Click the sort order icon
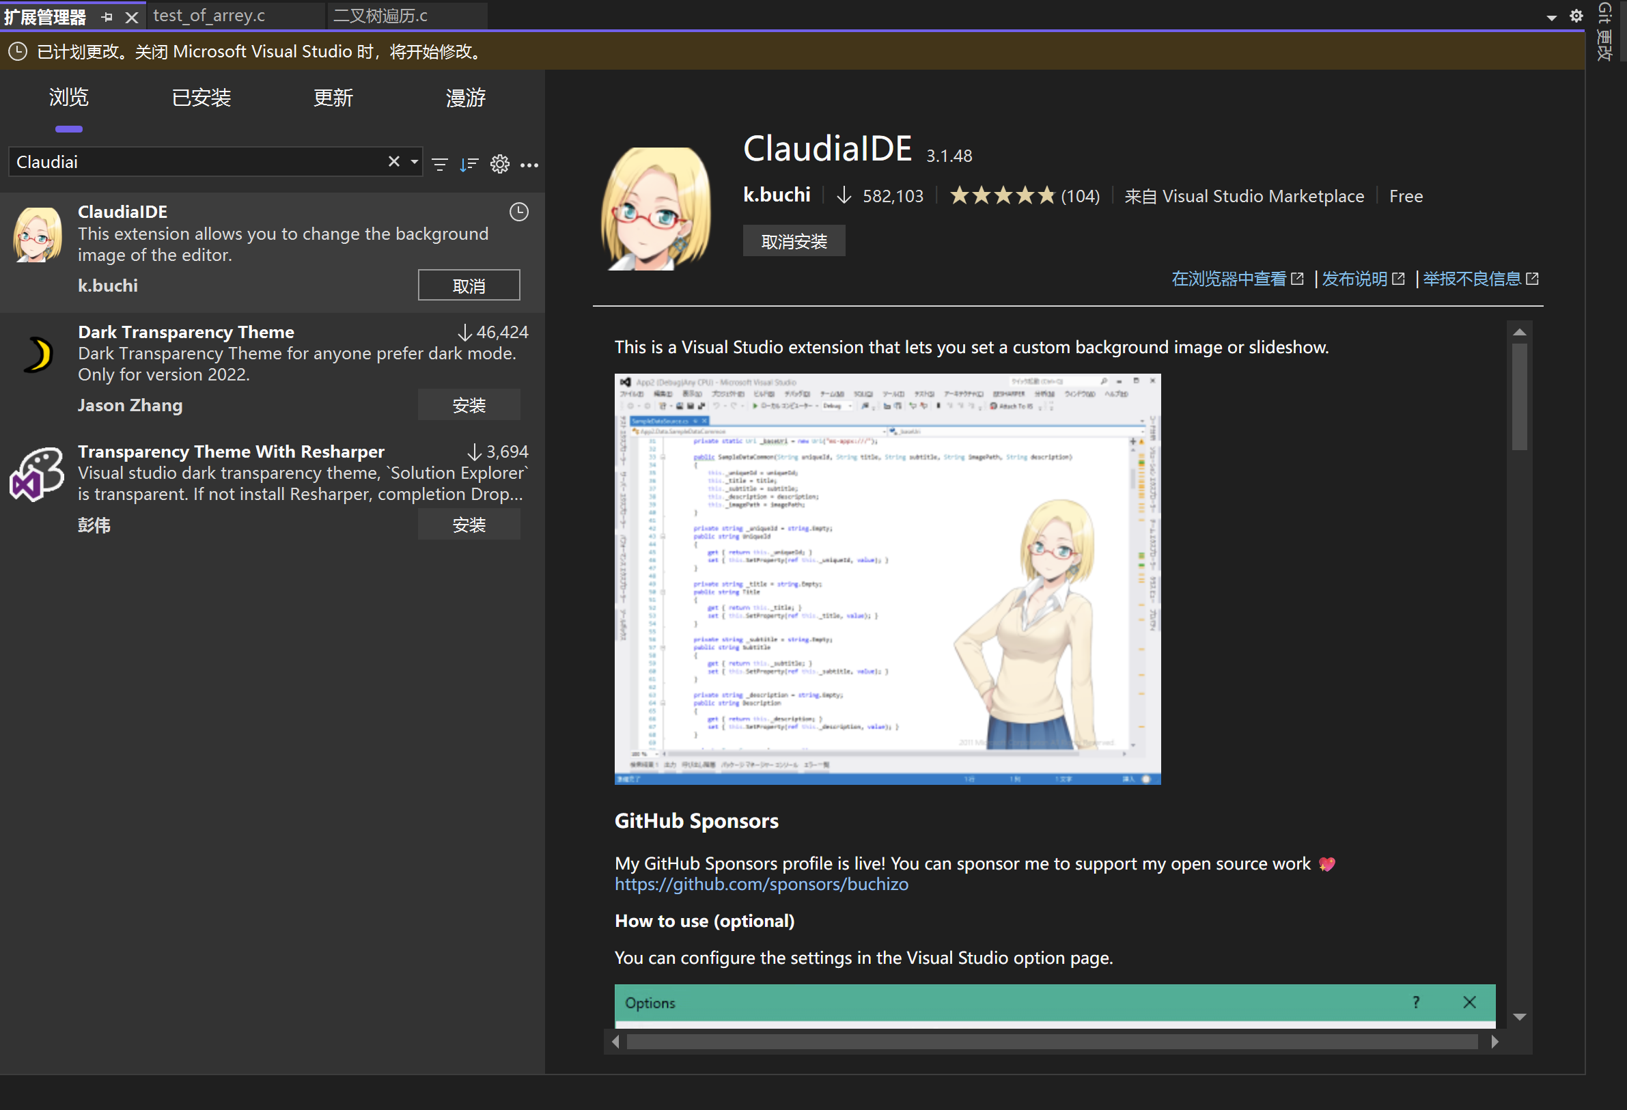 [469, 164]
